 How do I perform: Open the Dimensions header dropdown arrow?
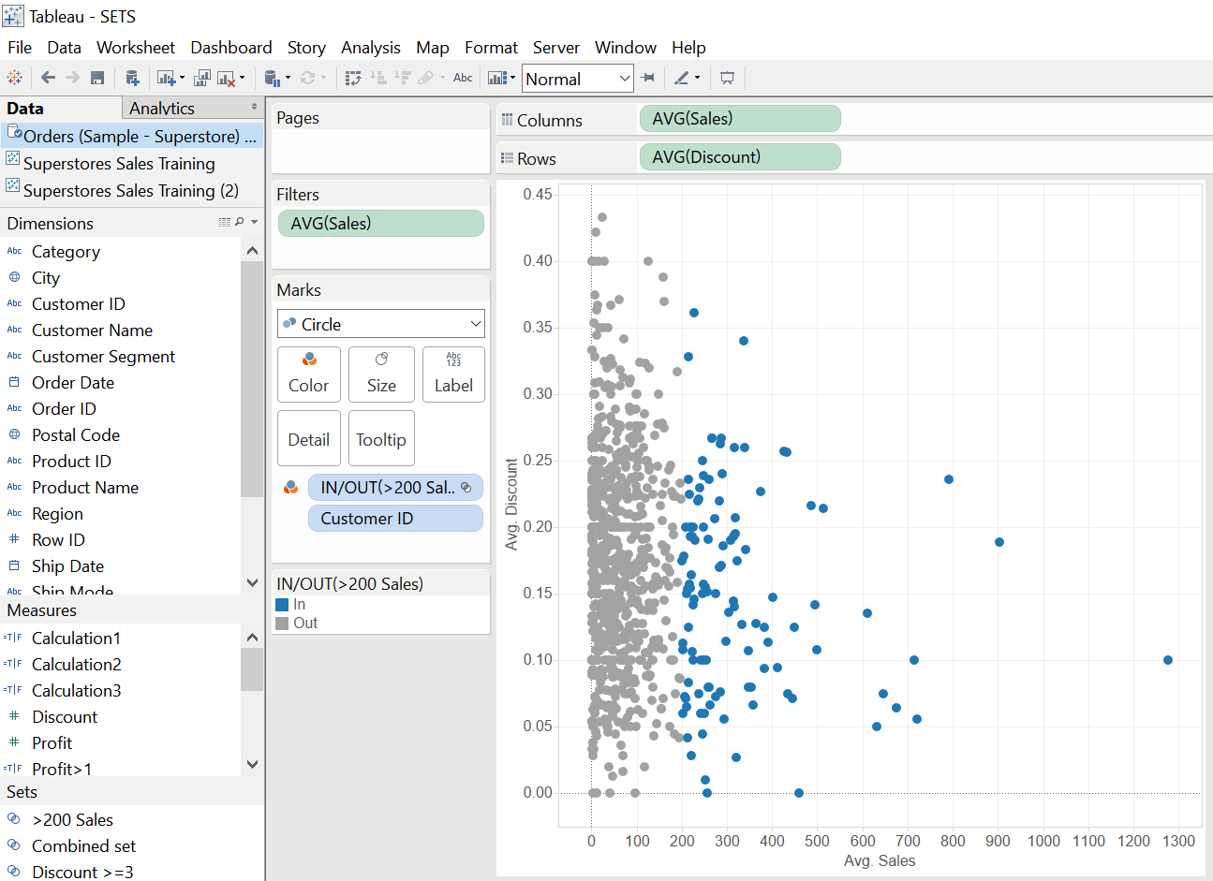[x=254, y=222]
